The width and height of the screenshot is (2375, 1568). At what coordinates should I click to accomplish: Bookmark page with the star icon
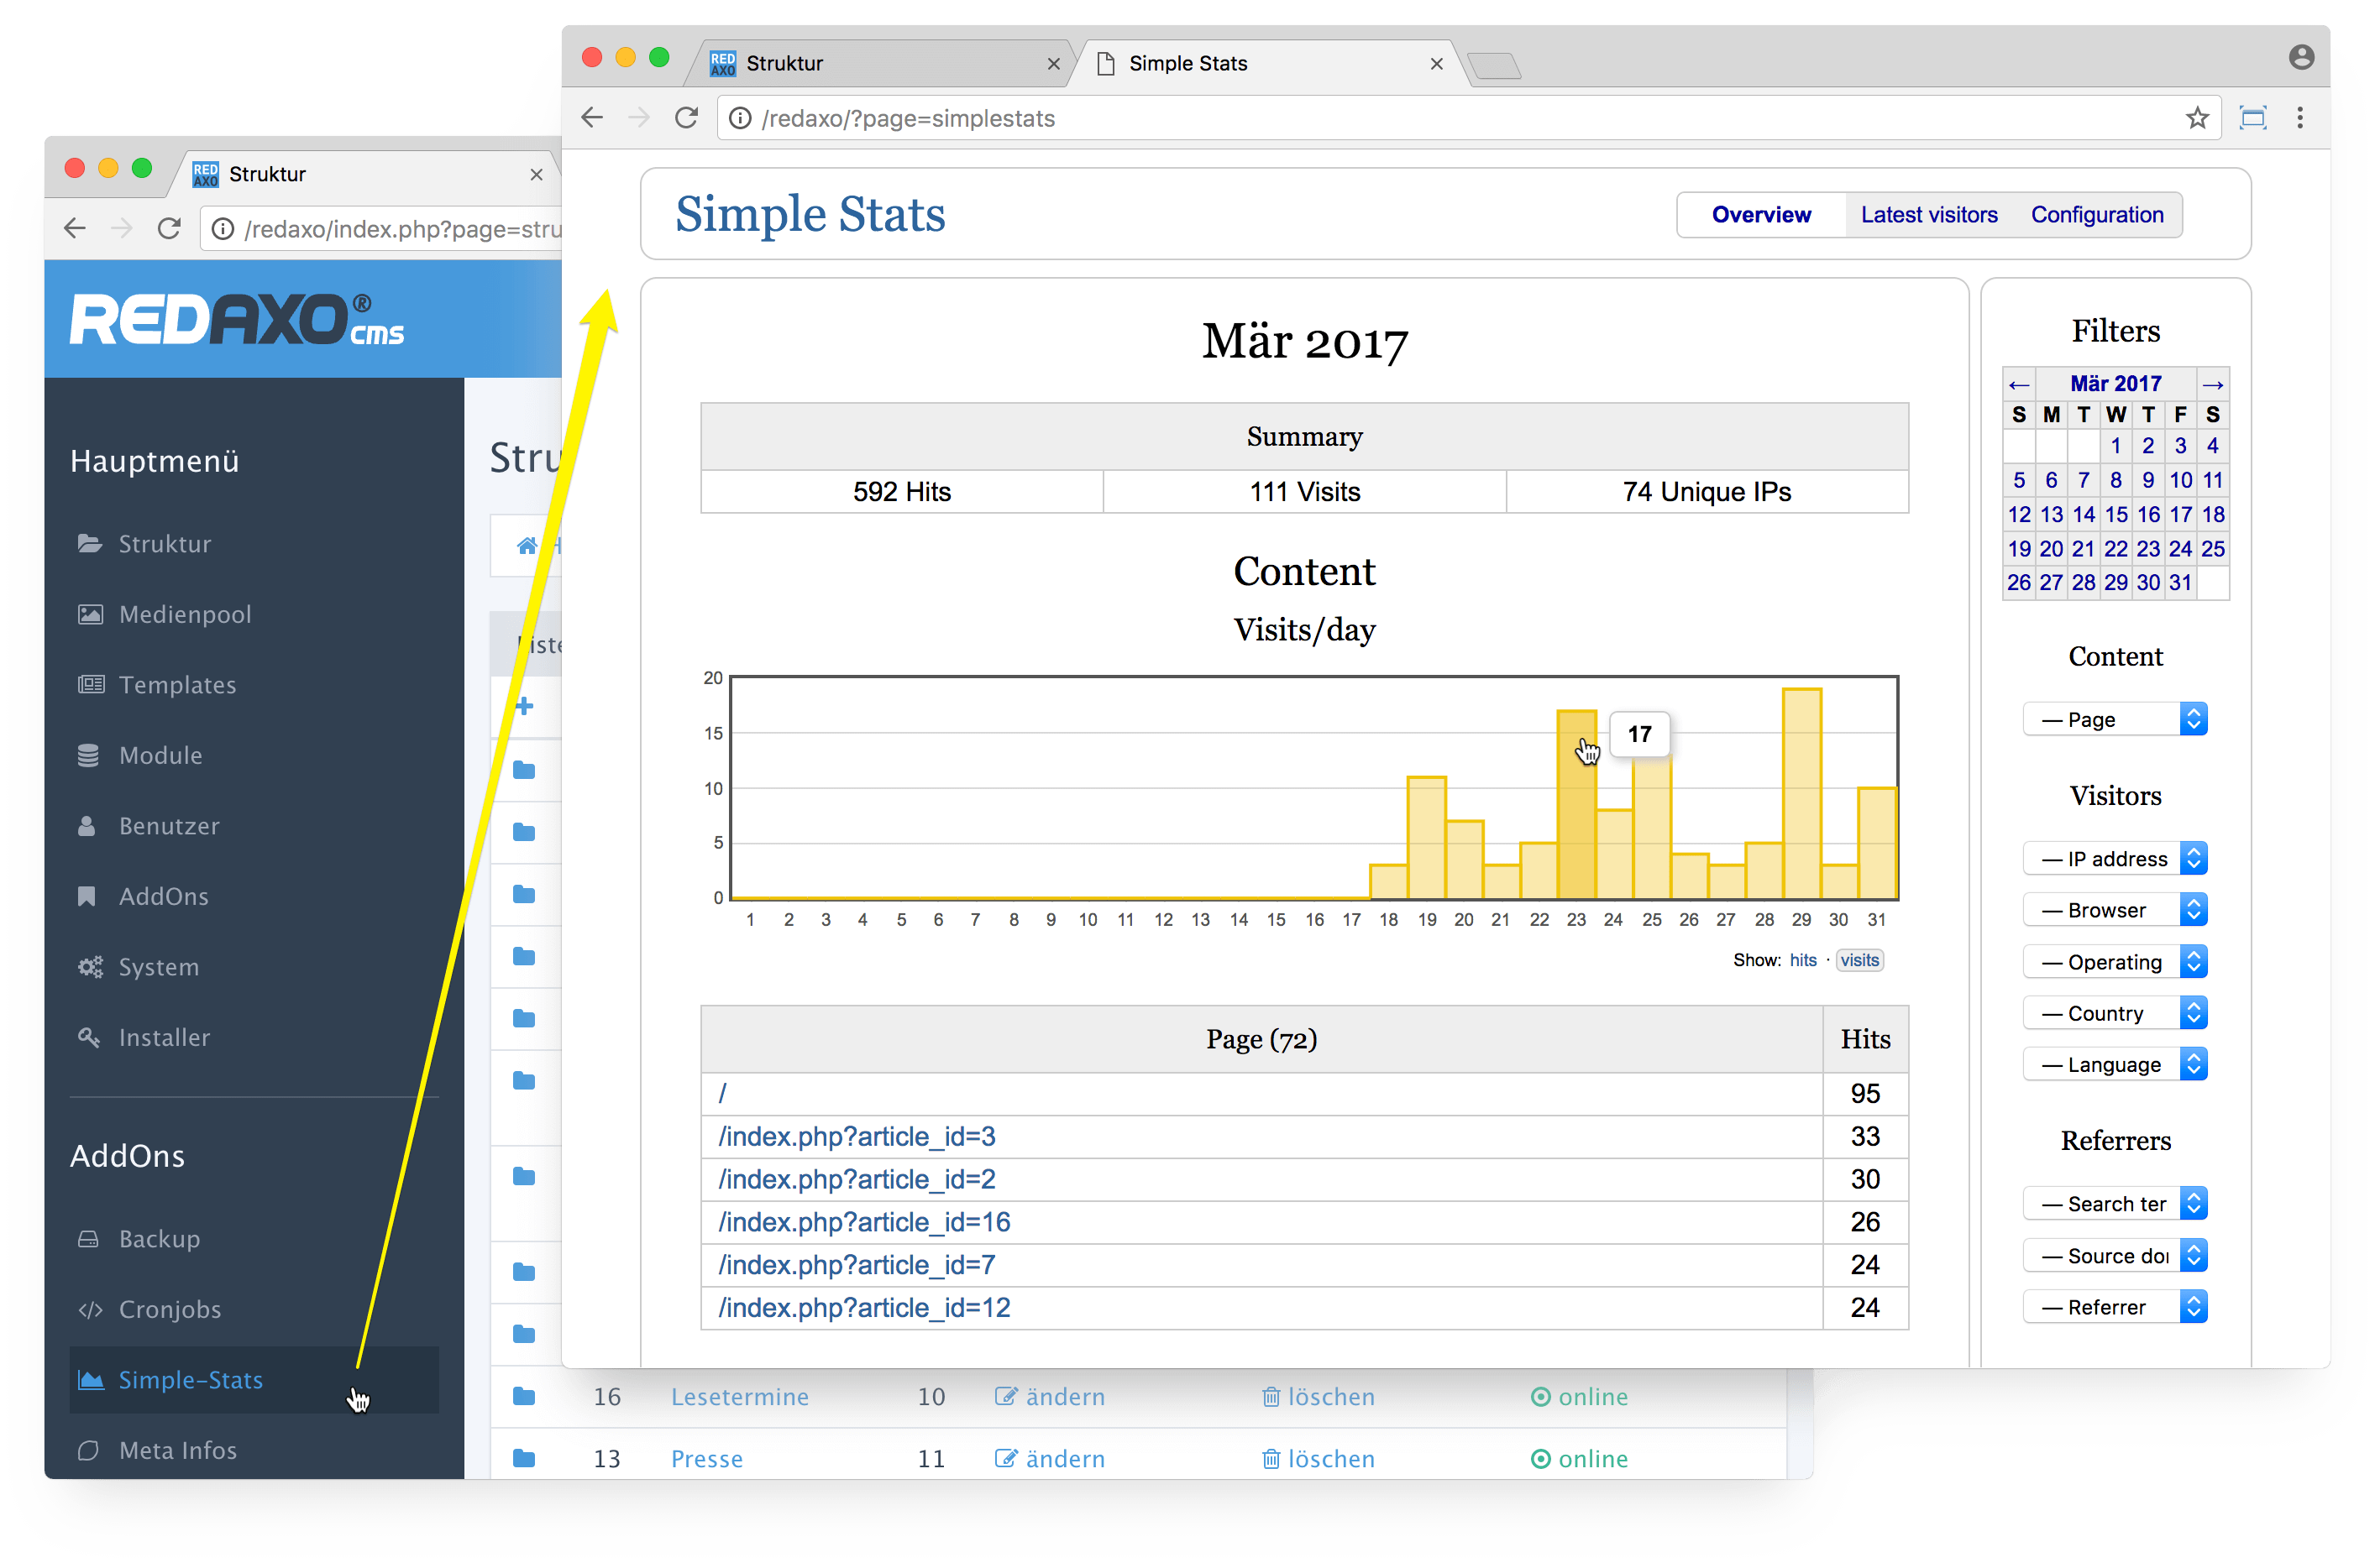2196,119
